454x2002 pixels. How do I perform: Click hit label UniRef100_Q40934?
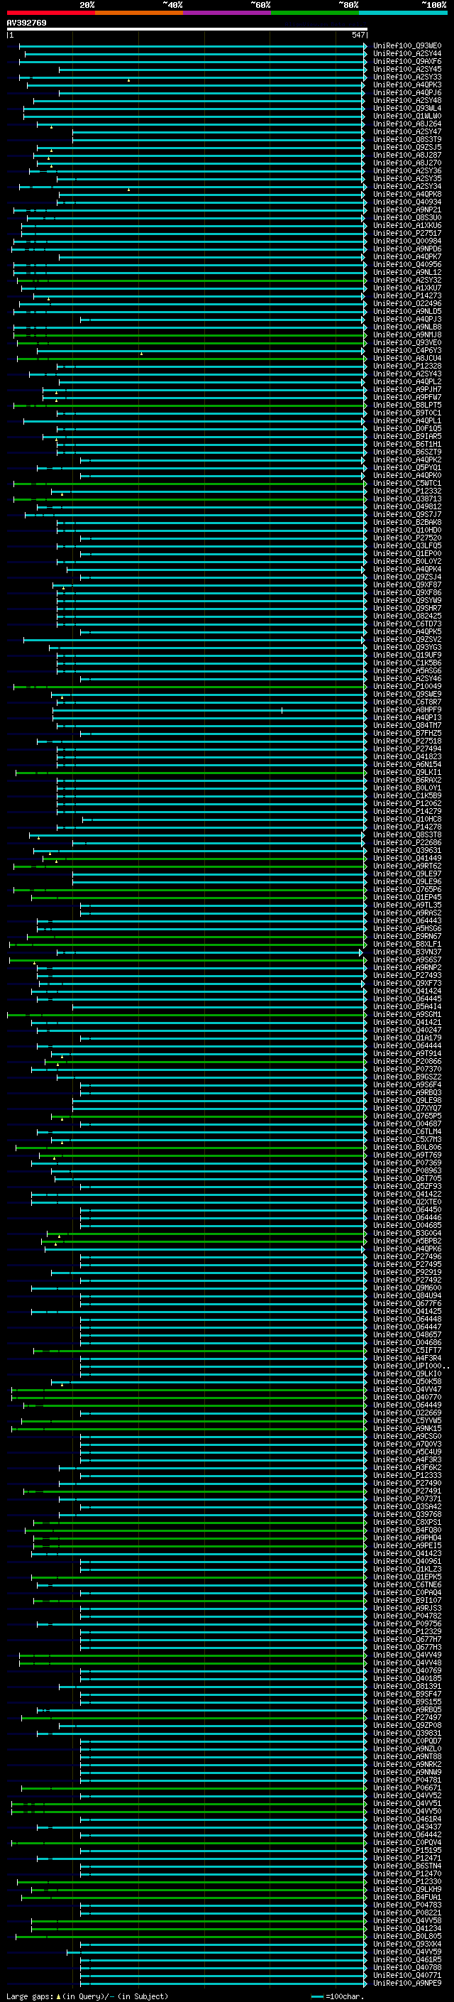click(406, 202)
